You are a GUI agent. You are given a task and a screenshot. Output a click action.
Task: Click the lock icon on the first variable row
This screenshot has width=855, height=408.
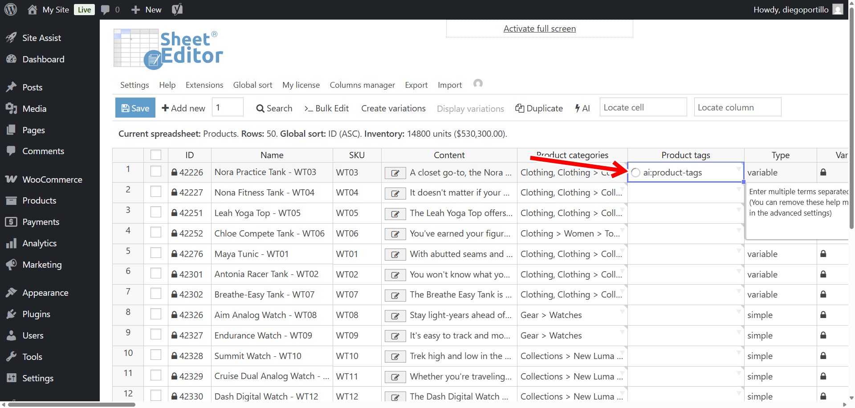click(823, 172)
